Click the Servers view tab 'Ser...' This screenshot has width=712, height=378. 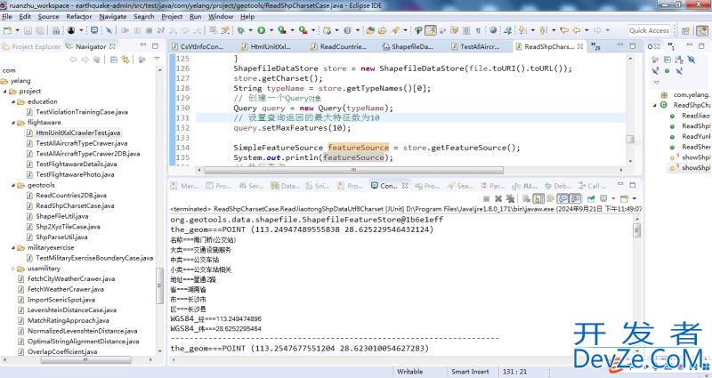click(x=251, y=186)
